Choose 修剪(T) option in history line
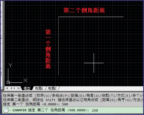Screen dimensions: 144x115 (108, 96)
